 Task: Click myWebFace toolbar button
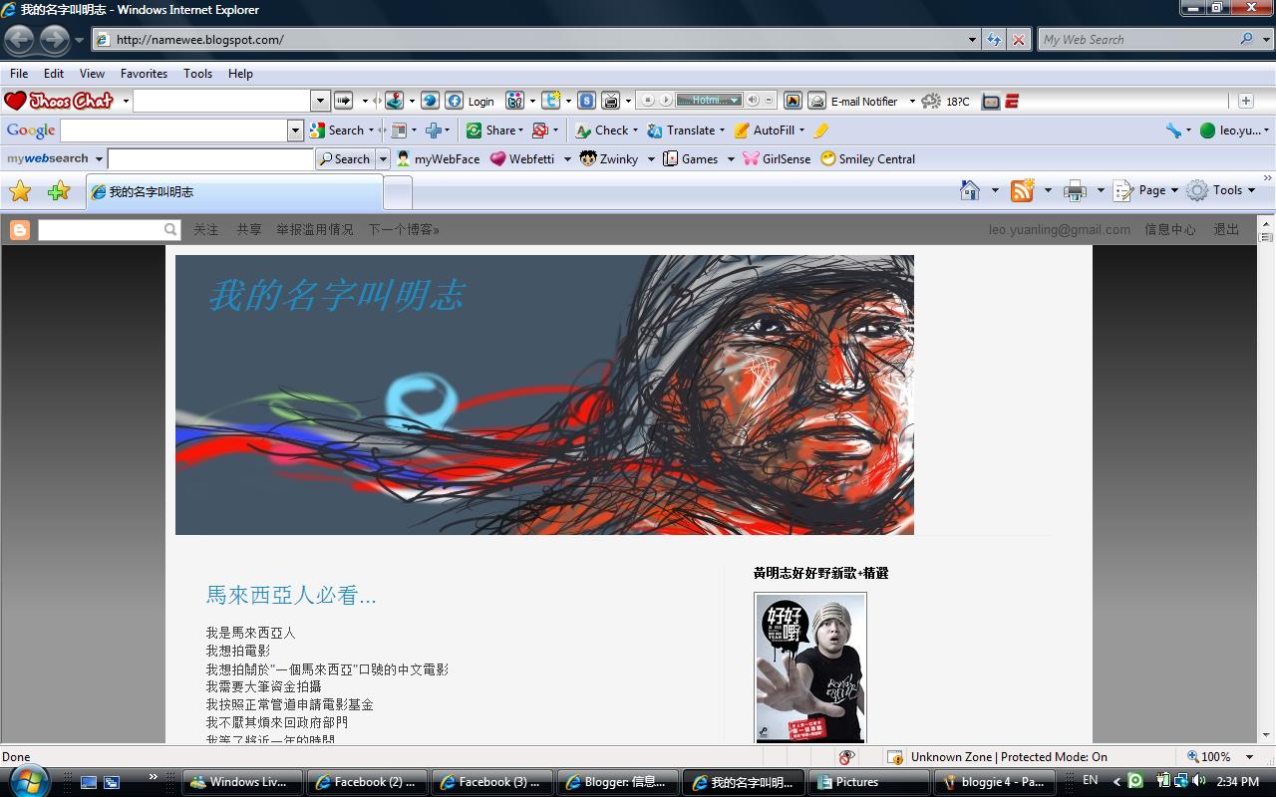pyautogui.click(x=438, y=158)
